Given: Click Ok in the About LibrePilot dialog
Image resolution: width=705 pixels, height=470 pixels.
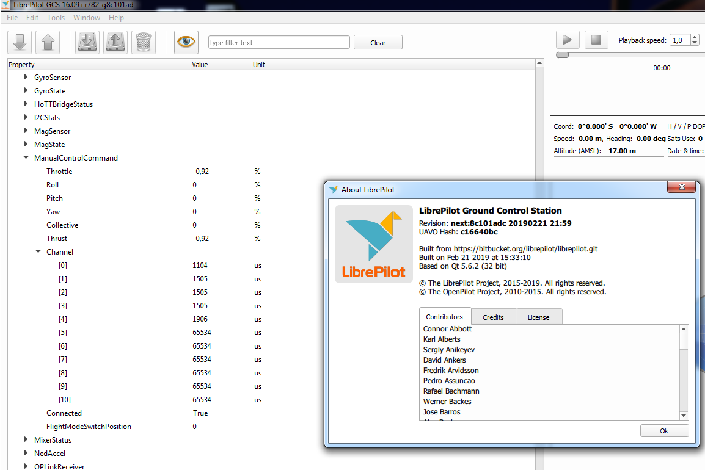Looking at the screenshot, I should tap(664, 431).
